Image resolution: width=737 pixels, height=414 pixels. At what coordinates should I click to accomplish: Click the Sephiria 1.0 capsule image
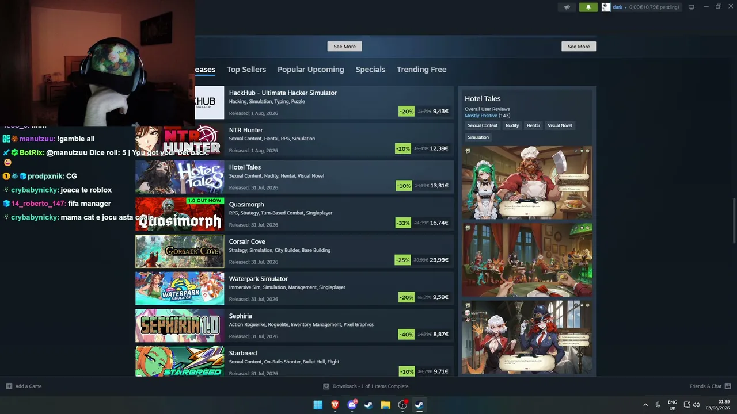(180, 325)
